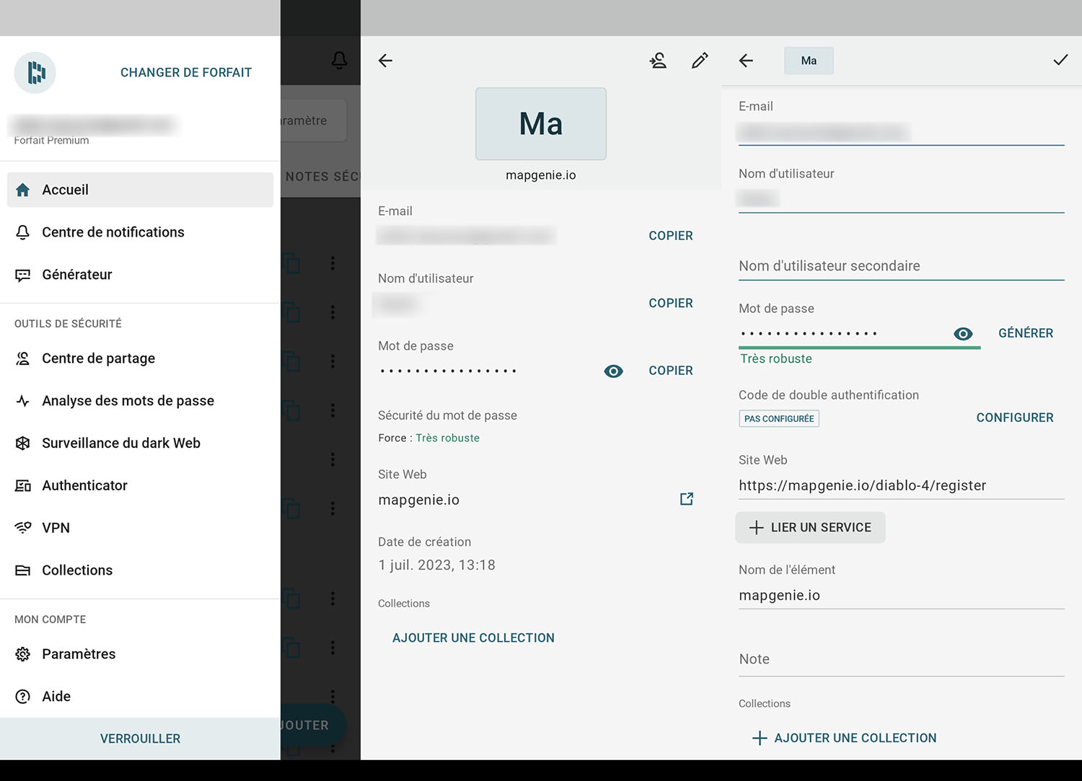Screen dimensions: 1082x781
Task: Click the small Ma chip in edit header
Action: [x=809, y=61]
